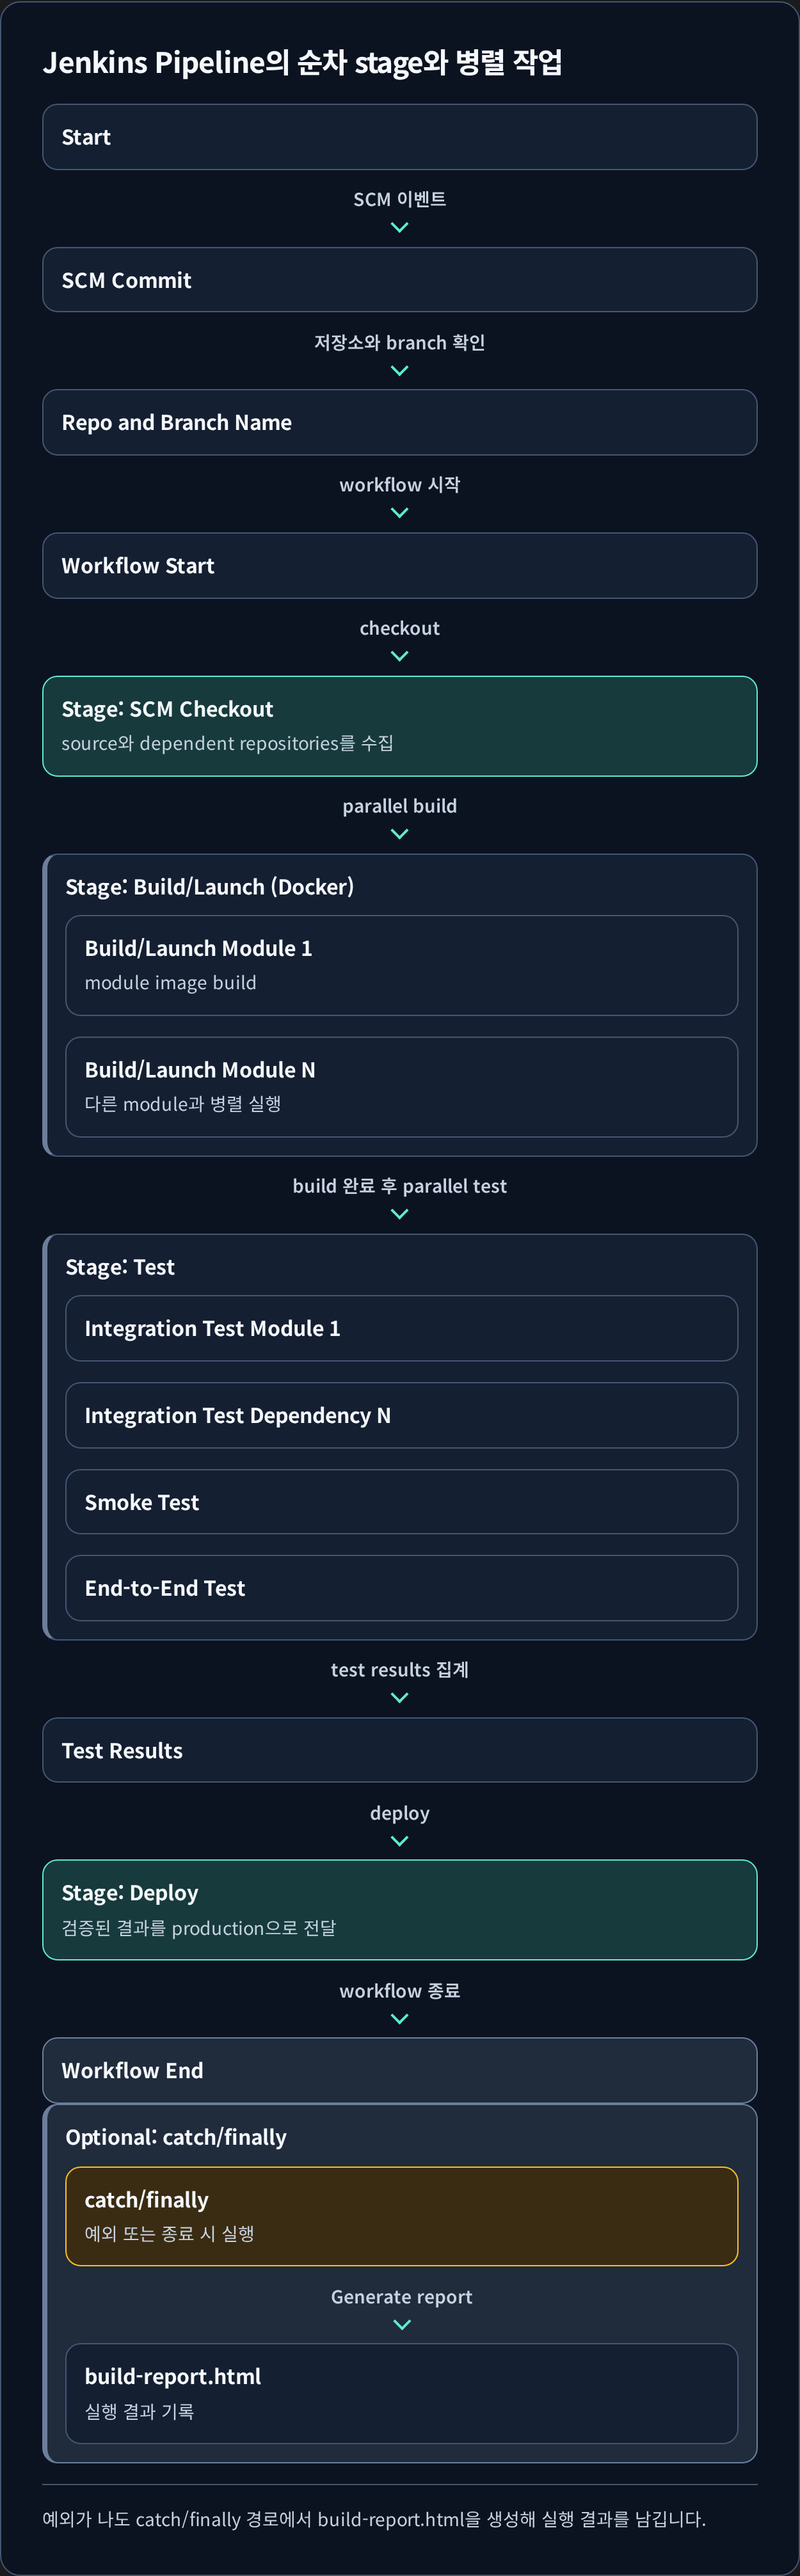Click the chevron below checkout label
The height and width of the screenshot is (2576, 800).
click(x=399, y=657)
